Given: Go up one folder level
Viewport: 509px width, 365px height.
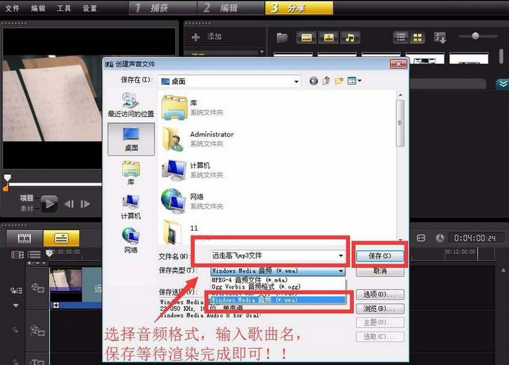Looking at the screenshot, I should click(x=326, y=81).
